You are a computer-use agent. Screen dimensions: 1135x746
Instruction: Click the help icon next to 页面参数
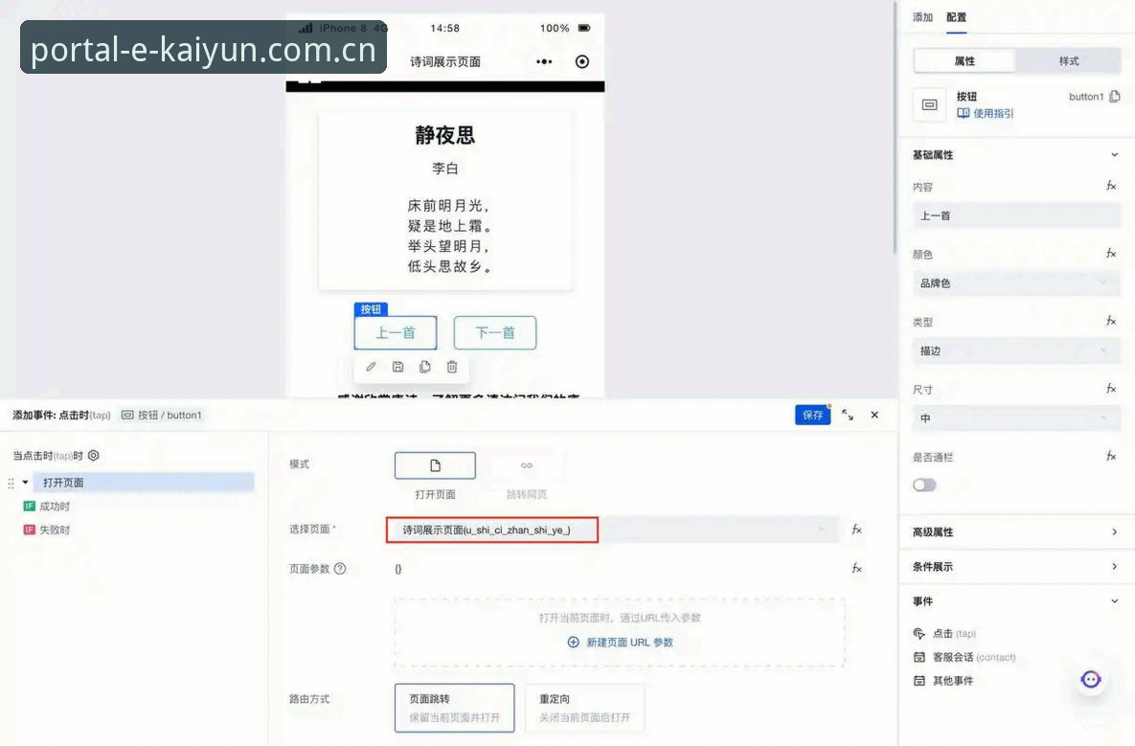click(340, 569)
